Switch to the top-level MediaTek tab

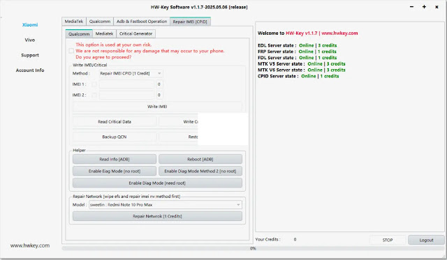click(74, 22)
